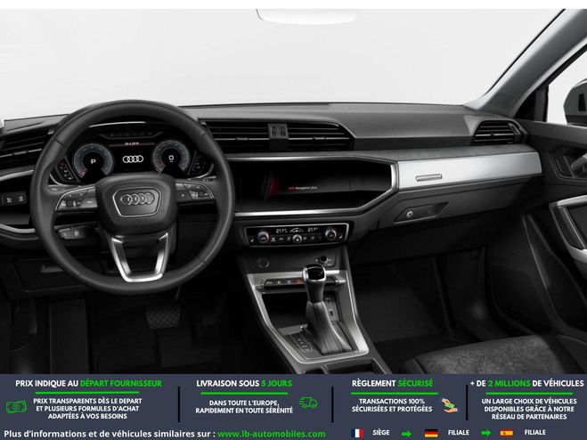This screenshot has height=440, width=587.
Task: Click the green arrow before the Spanish flag
Action: 486,433
